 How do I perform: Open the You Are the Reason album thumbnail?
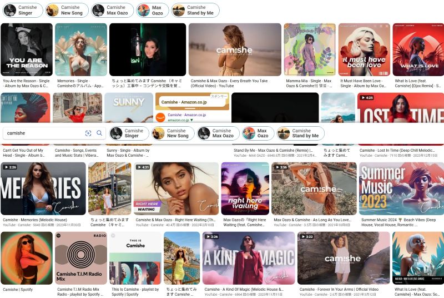(27, 49)
